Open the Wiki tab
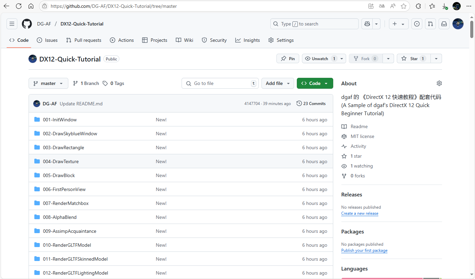This screenshot has height=279, width=475. 185,40
